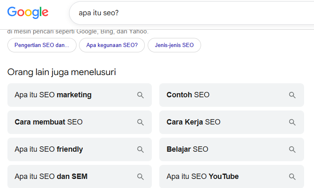Select the 'Jenis-jenis SEO' chip

(x=174, y=45)
